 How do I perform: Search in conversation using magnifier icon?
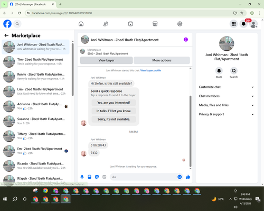(x=234, y=71)
